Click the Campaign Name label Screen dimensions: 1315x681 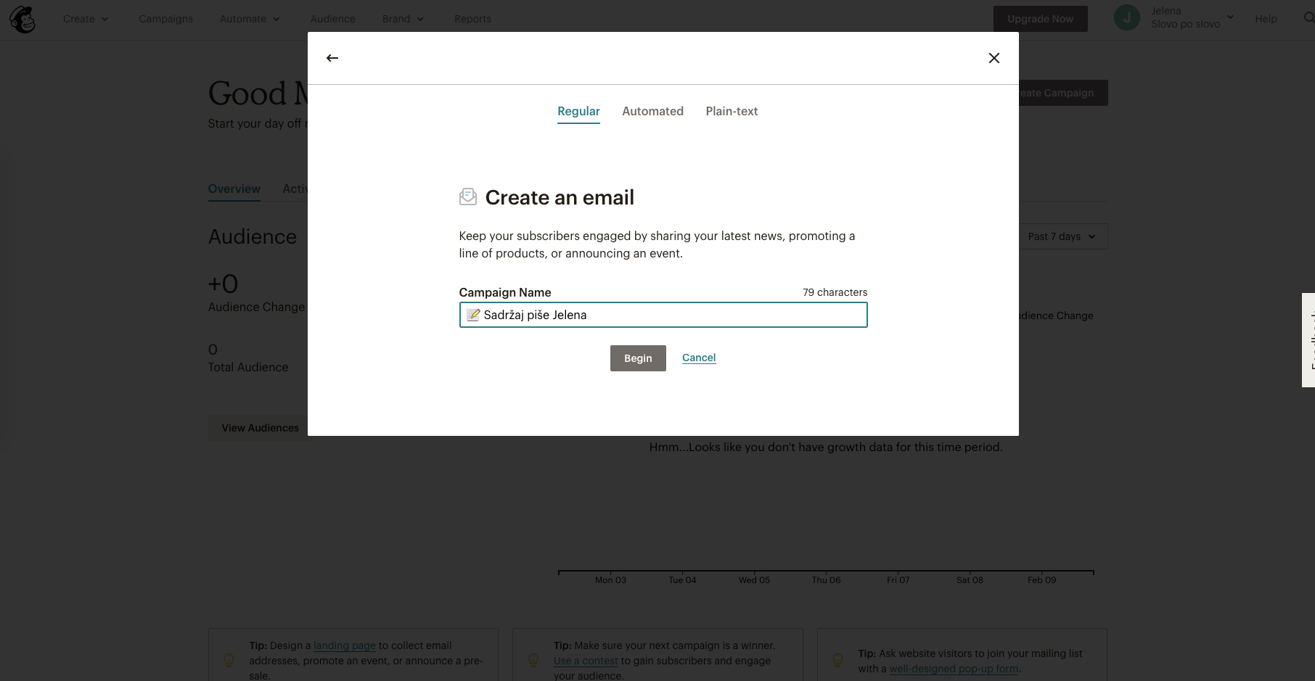pos(505,292)
